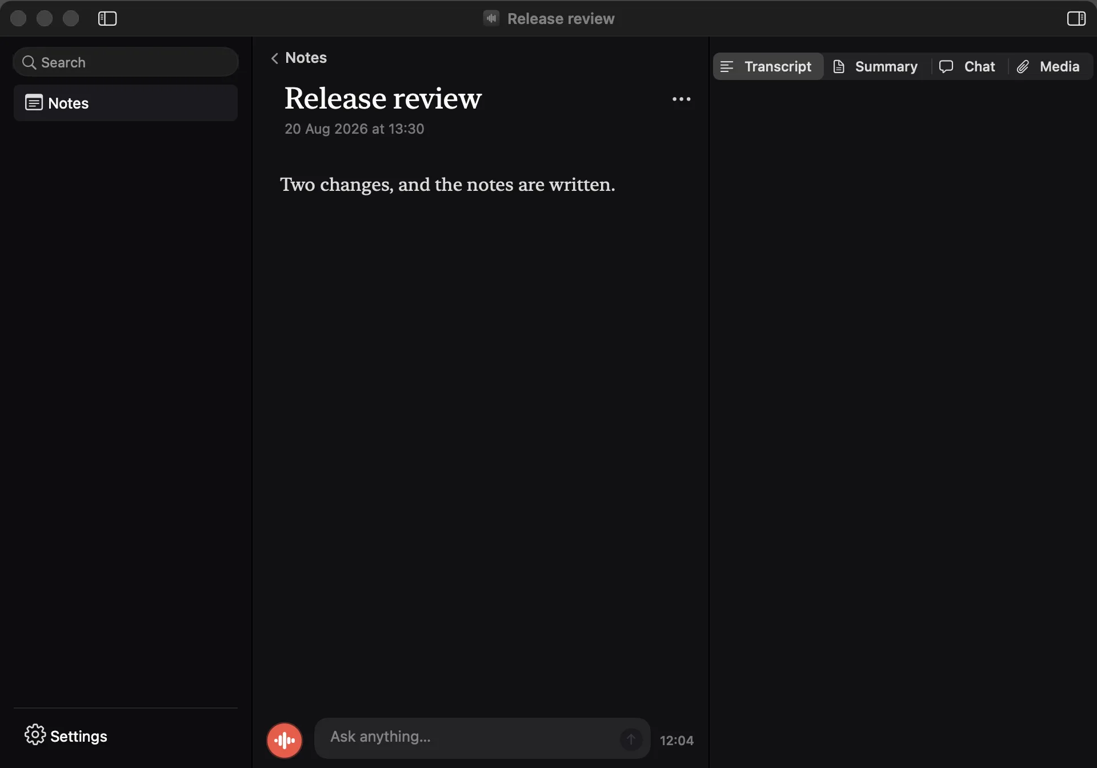Click the date 20 Aug 2026 at 13:30
The width and height of the screenshot is (1097, 768).
pos(354,129)
